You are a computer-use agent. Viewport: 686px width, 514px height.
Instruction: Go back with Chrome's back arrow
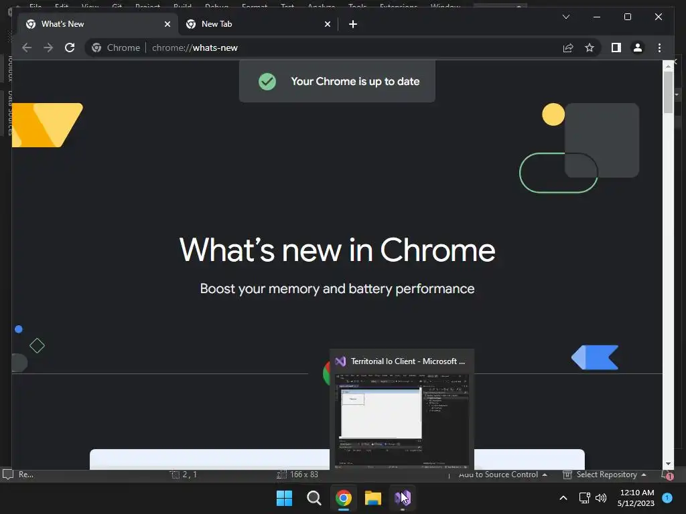point(27,48)
